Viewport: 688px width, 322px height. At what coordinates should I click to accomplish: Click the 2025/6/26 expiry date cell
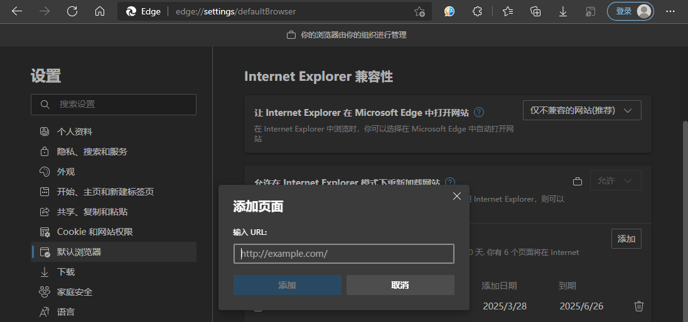coord(581,306)
